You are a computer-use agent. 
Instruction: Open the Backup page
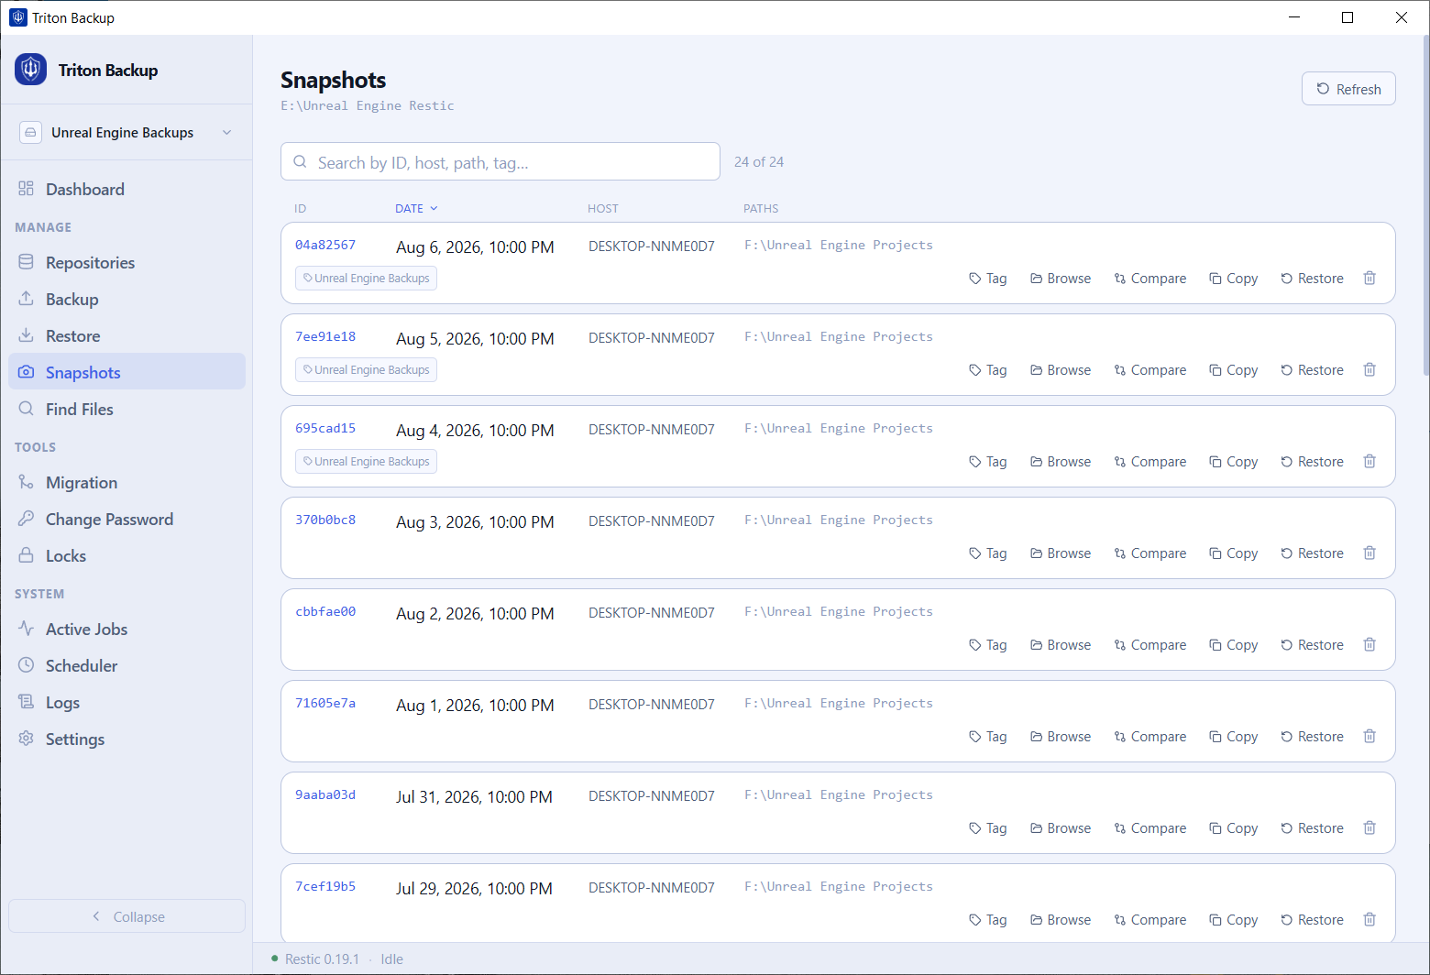coord(126,299)
